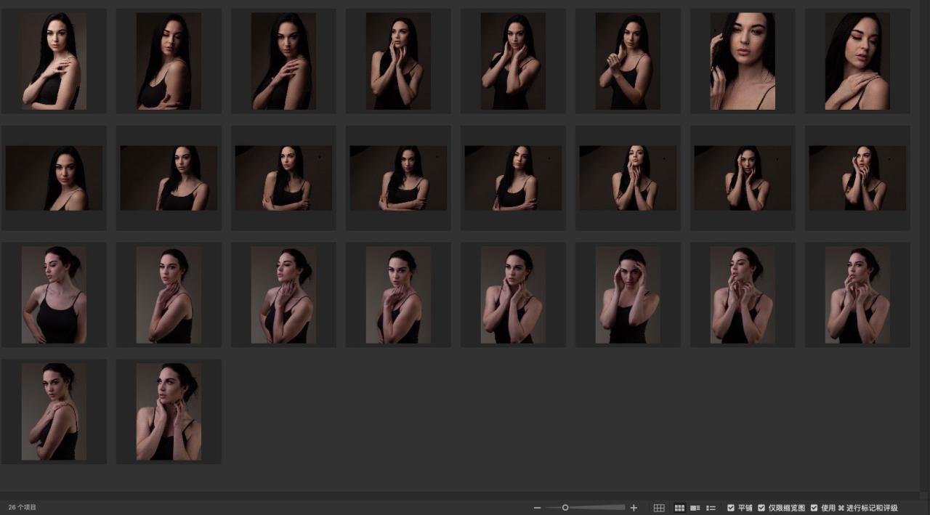Select the close-up face portrait in top row
The width and height of the screenshot is (930, 515).
[x=743, y=61]
